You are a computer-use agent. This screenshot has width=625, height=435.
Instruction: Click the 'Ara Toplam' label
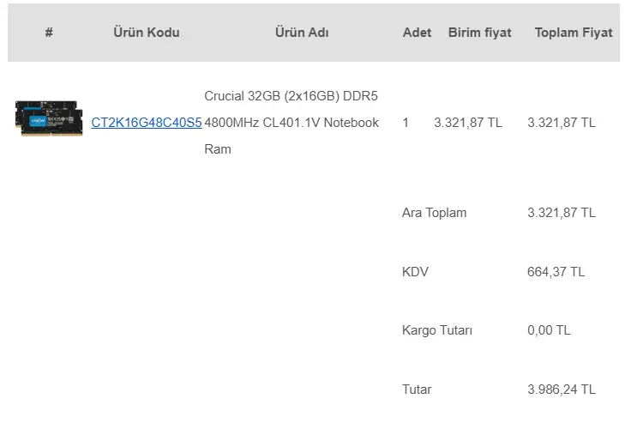pos(435,213)
